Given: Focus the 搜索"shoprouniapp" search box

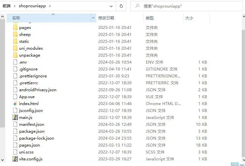Looking at the screenshot, I should pos(186,6).
